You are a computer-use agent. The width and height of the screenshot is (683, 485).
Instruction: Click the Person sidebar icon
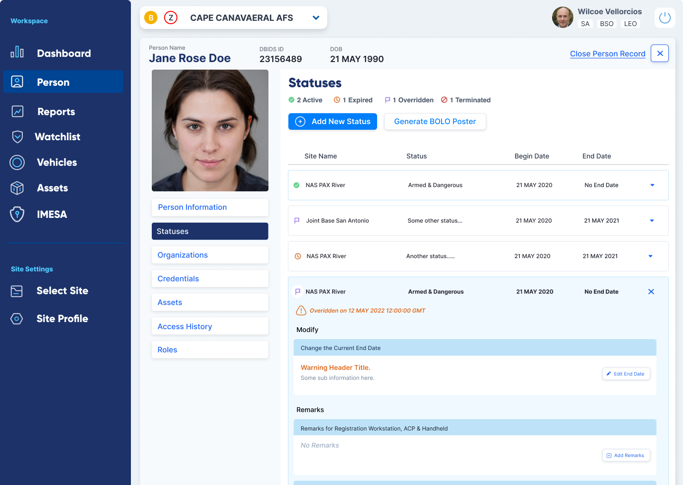17,82
